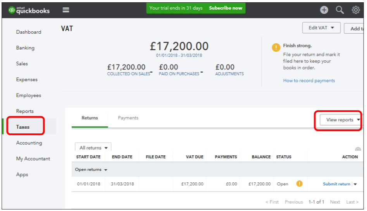
Task: Click the Finish strong alert icon
Action: (x=276, y=48)
